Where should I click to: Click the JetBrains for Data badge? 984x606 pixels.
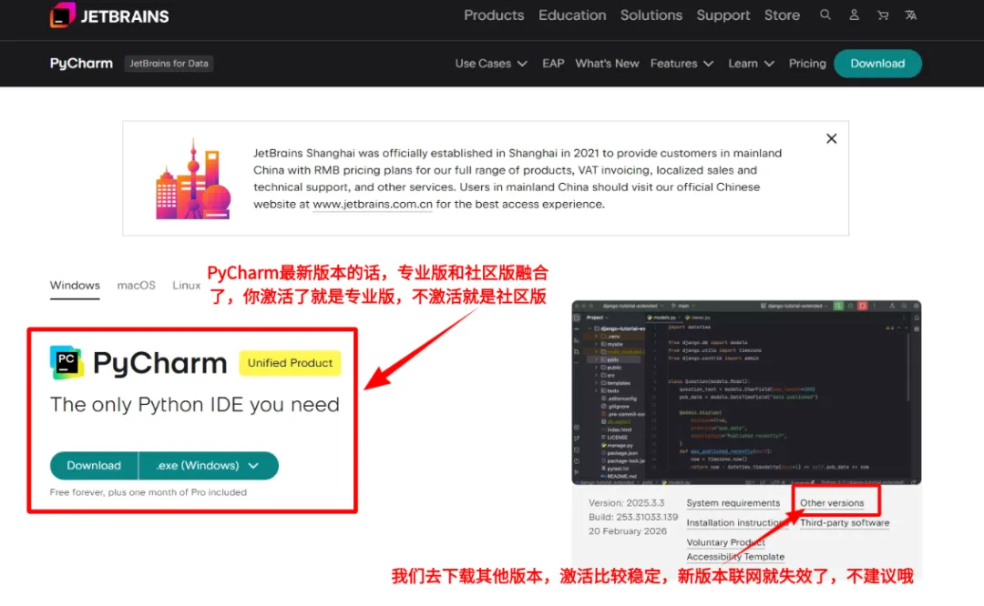pos(169,64)
